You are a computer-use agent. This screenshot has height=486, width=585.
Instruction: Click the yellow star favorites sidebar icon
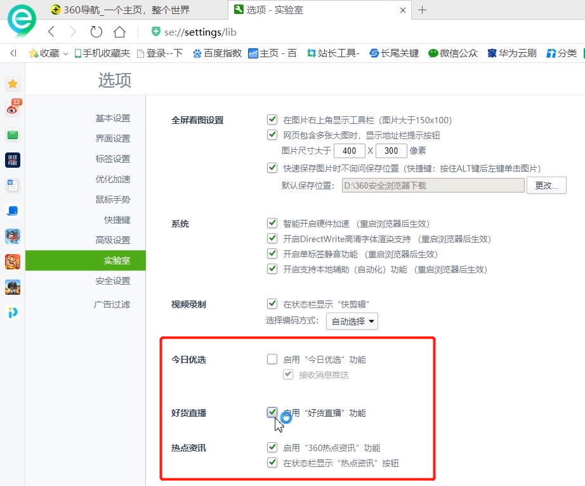[x=12, y=83]
